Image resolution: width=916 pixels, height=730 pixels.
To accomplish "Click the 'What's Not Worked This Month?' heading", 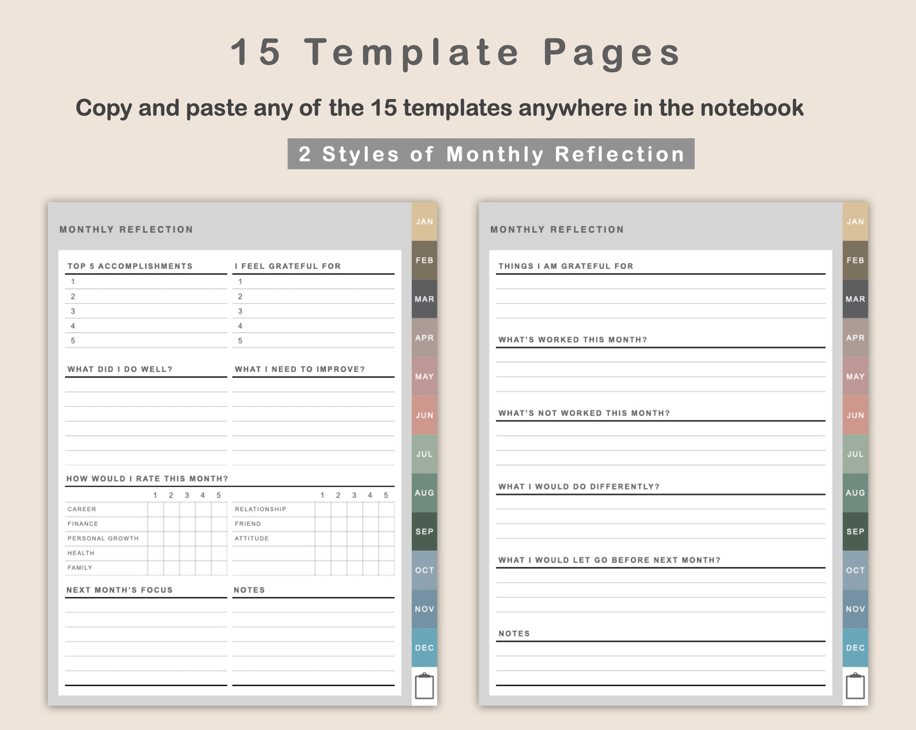I will (584, 413).
